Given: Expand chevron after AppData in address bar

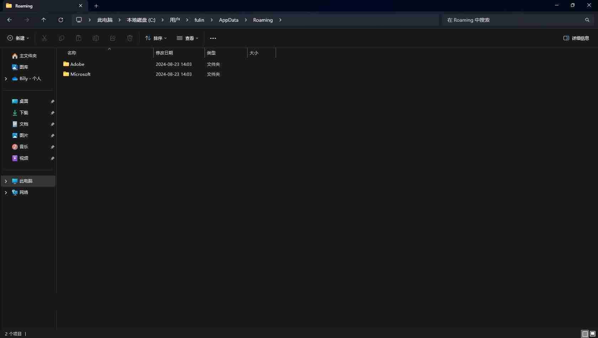Looking at the screenshot, I should tap(246, 20).
